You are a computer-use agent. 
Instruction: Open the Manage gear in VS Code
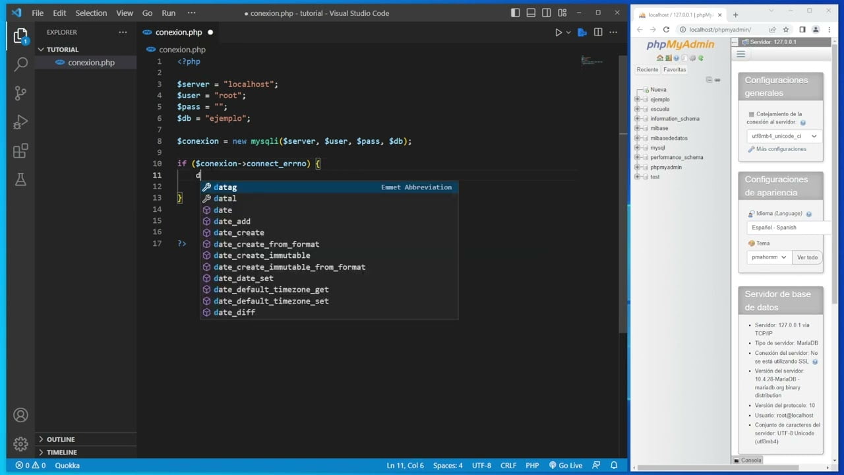click(x=20, y=444)
